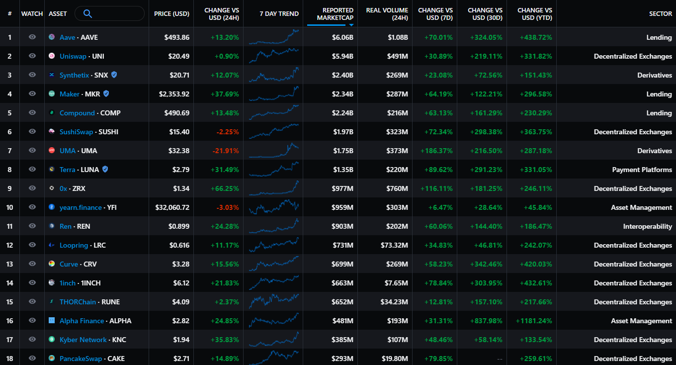This screenshot has height=365, width=676.
Task: Toggle watching yearn.finance via its eye icon
Action: pyautogui.click(x=32, y=207)
